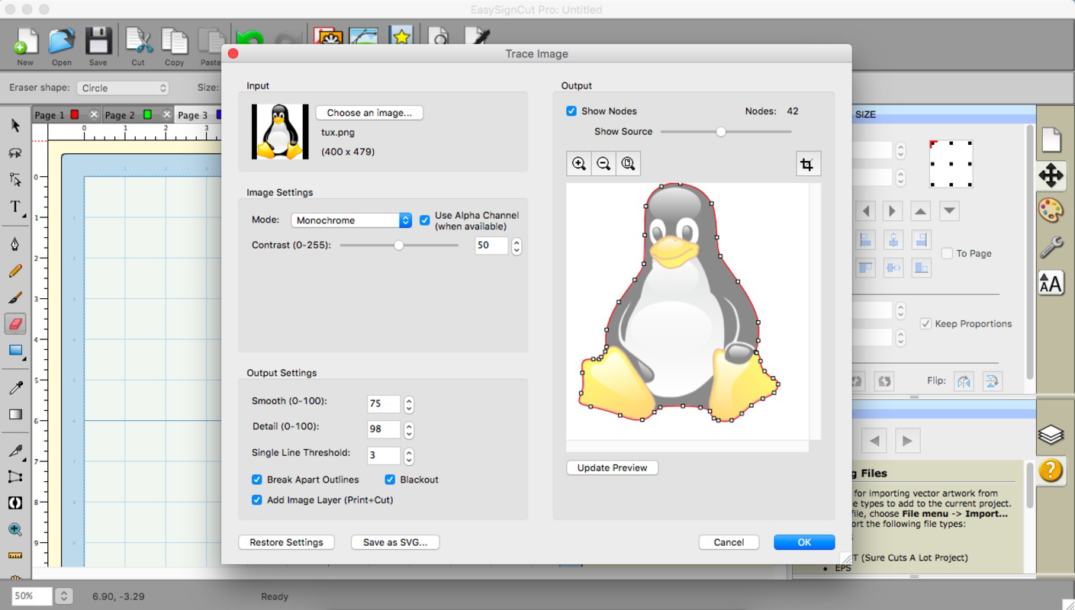The height and width of the screenshot is (610, 1075).
Task: Select the arrow Selection tool
Action: pos(15,126)
